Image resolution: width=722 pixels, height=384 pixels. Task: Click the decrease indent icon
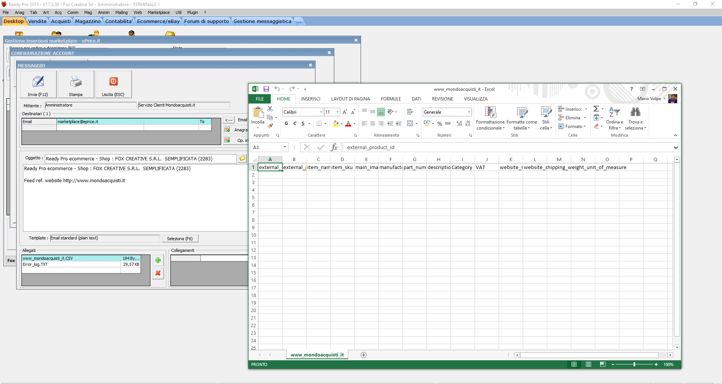390,123
